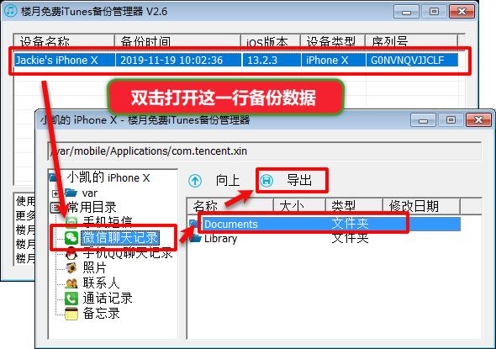Select the 小凯的 iPhone X root node
The width and height of the screenshot is (496, 349).
click(108, 177)
